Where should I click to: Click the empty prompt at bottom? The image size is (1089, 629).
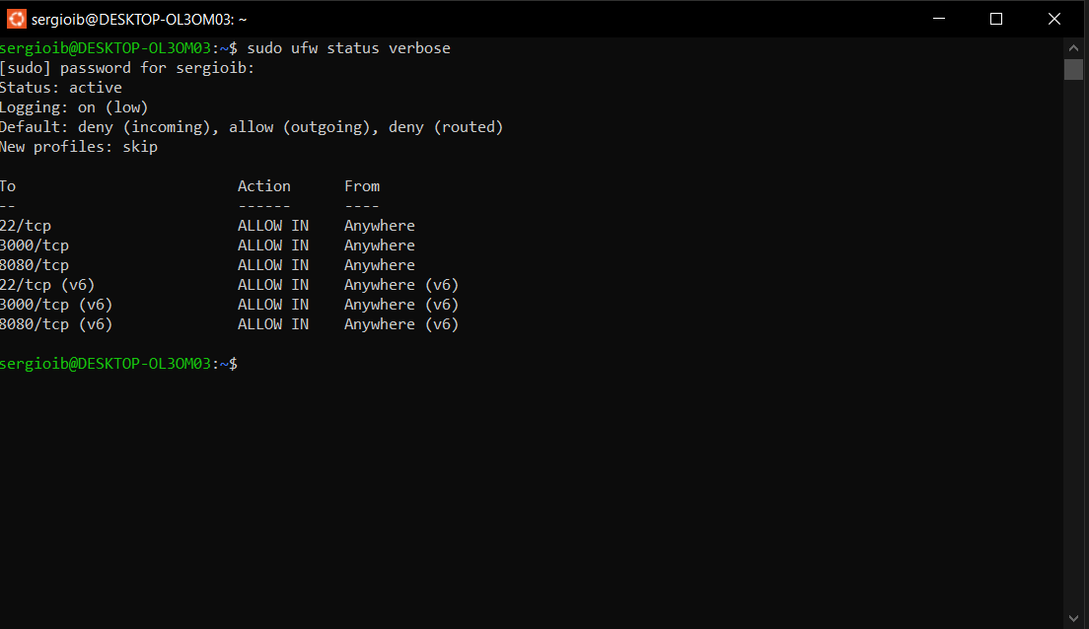click(x=118, y=364)
